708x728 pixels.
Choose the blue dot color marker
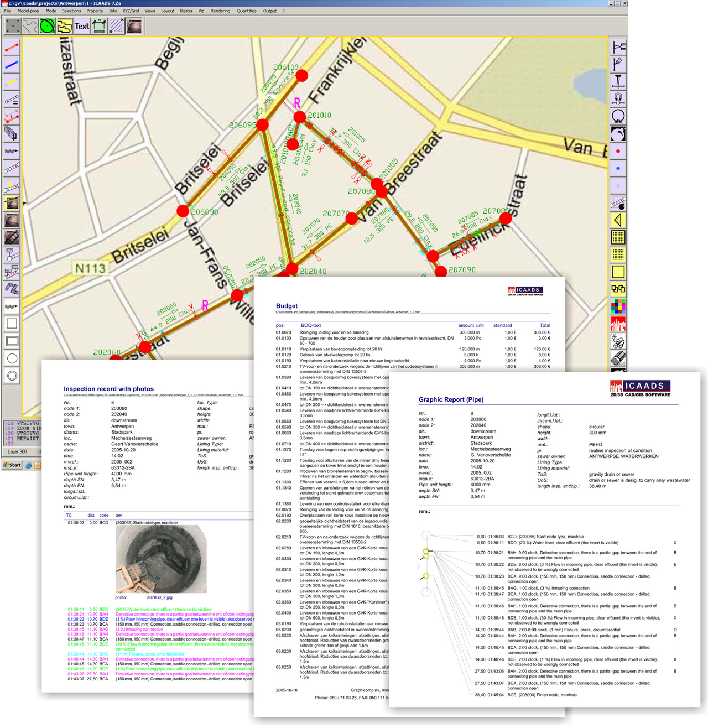pos(618,168)
